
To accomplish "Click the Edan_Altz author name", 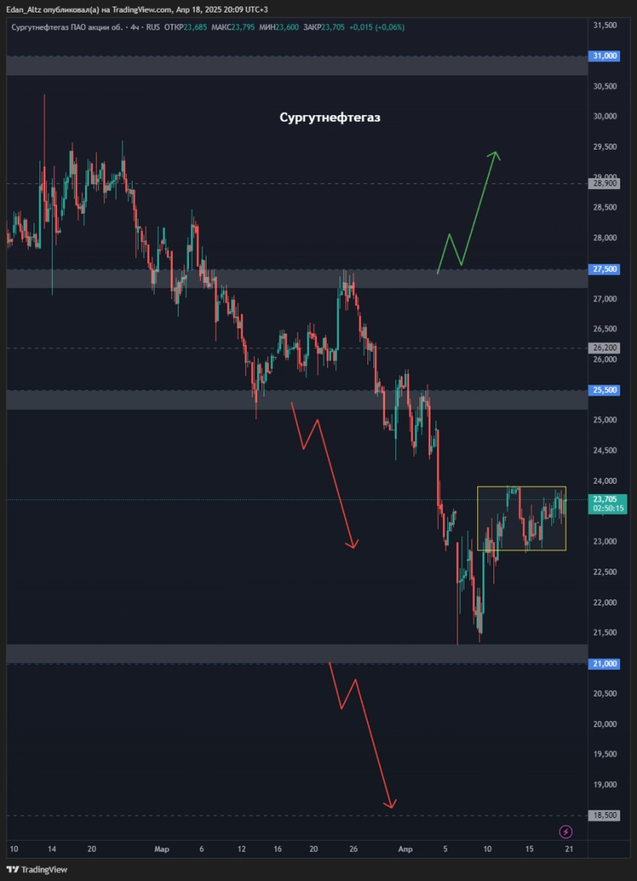I will coord(31,9).
